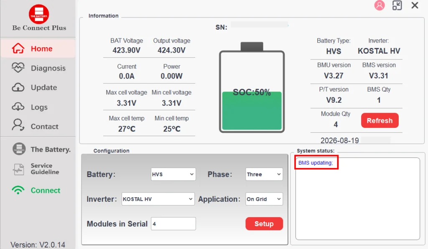This screenshot has width=428, height=249.
Task: Click the shrink window icon
Action: [x=397, y=5]
